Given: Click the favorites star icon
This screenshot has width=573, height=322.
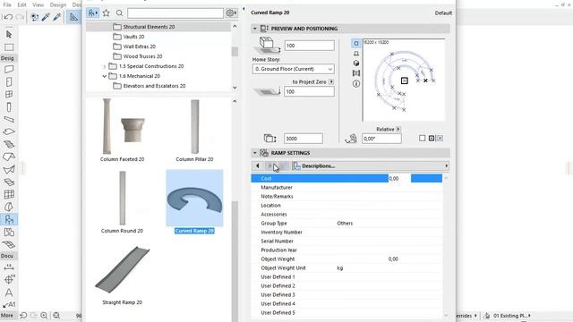Looking at the screenshot, I should point(106,13).
